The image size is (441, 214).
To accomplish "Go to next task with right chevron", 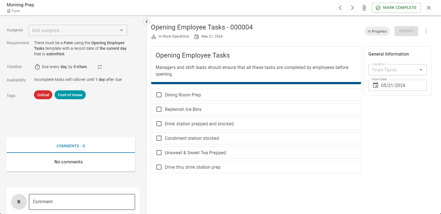I will (352, 8).
